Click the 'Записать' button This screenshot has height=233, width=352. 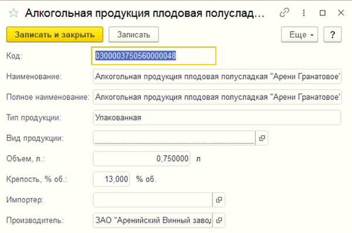point(134,35)
